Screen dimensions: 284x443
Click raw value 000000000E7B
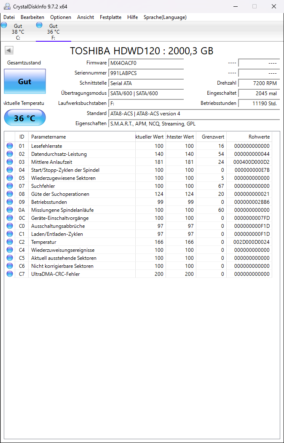(x=251, y=170)
